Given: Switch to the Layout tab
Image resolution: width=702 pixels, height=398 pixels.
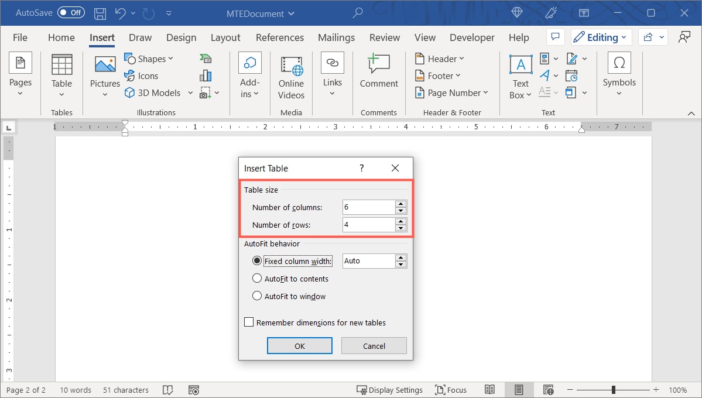Looking at the screenshot, I should [225, 37].
